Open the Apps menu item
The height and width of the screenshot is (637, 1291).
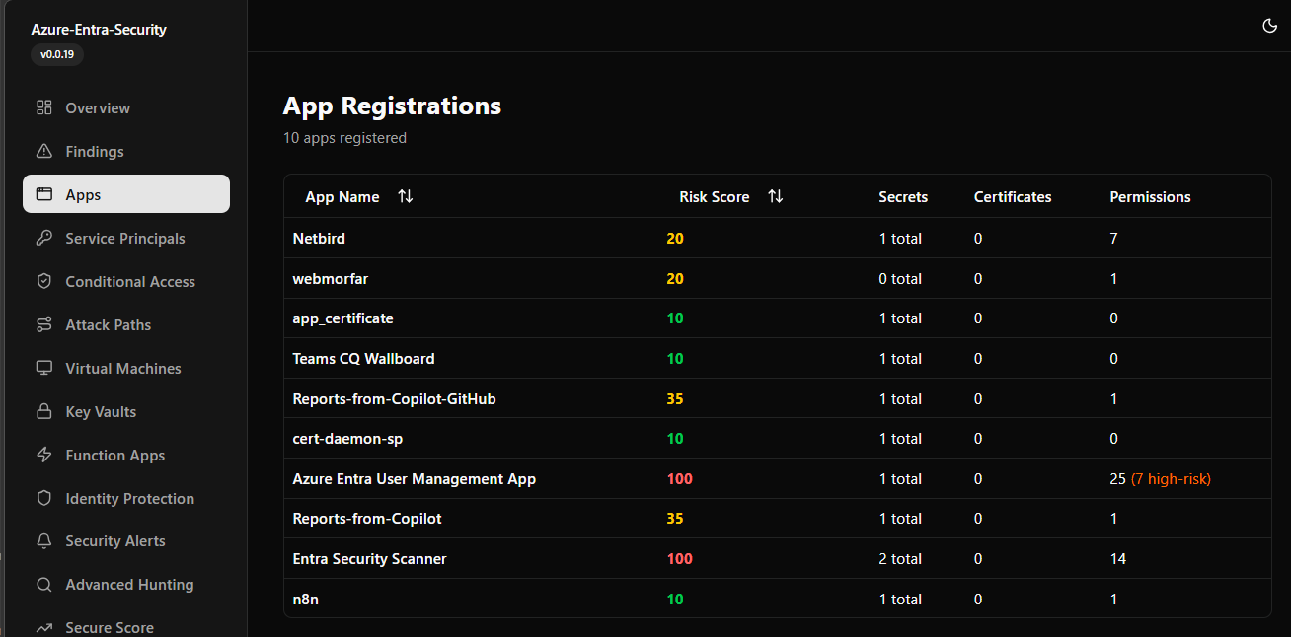[x=126, y=194]
